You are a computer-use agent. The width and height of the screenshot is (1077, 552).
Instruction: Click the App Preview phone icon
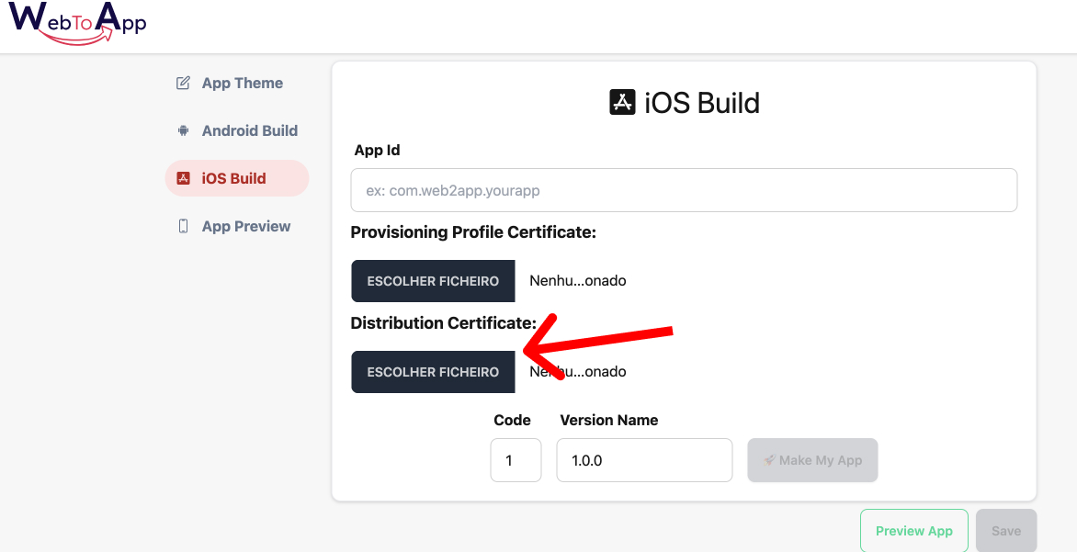tap(183, 227)
